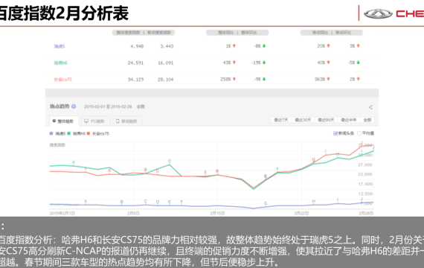Screen dimensions: 424x268
Task: Click the red 长安cs75 legend color square
Action: click(89, 133)
